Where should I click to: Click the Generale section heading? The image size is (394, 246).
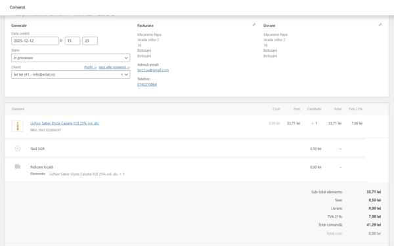pos(19,26)
